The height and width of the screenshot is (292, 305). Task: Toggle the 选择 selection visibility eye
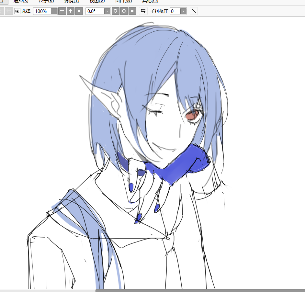[17, 11]
